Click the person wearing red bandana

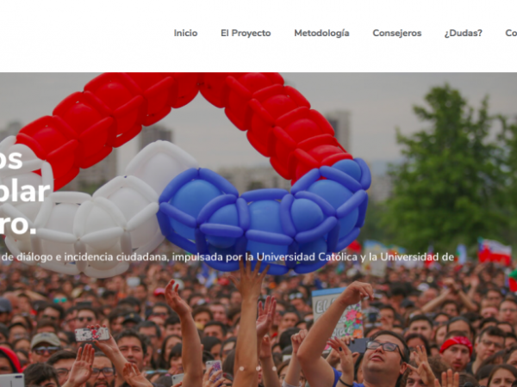click(x=457, y=353)
